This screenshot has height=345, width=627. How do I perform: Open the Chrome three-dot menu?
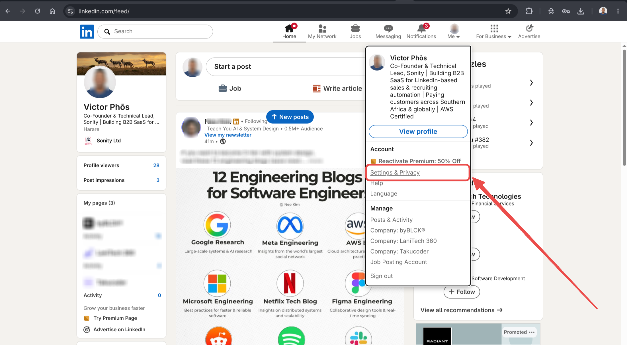[x=618, y=11]
